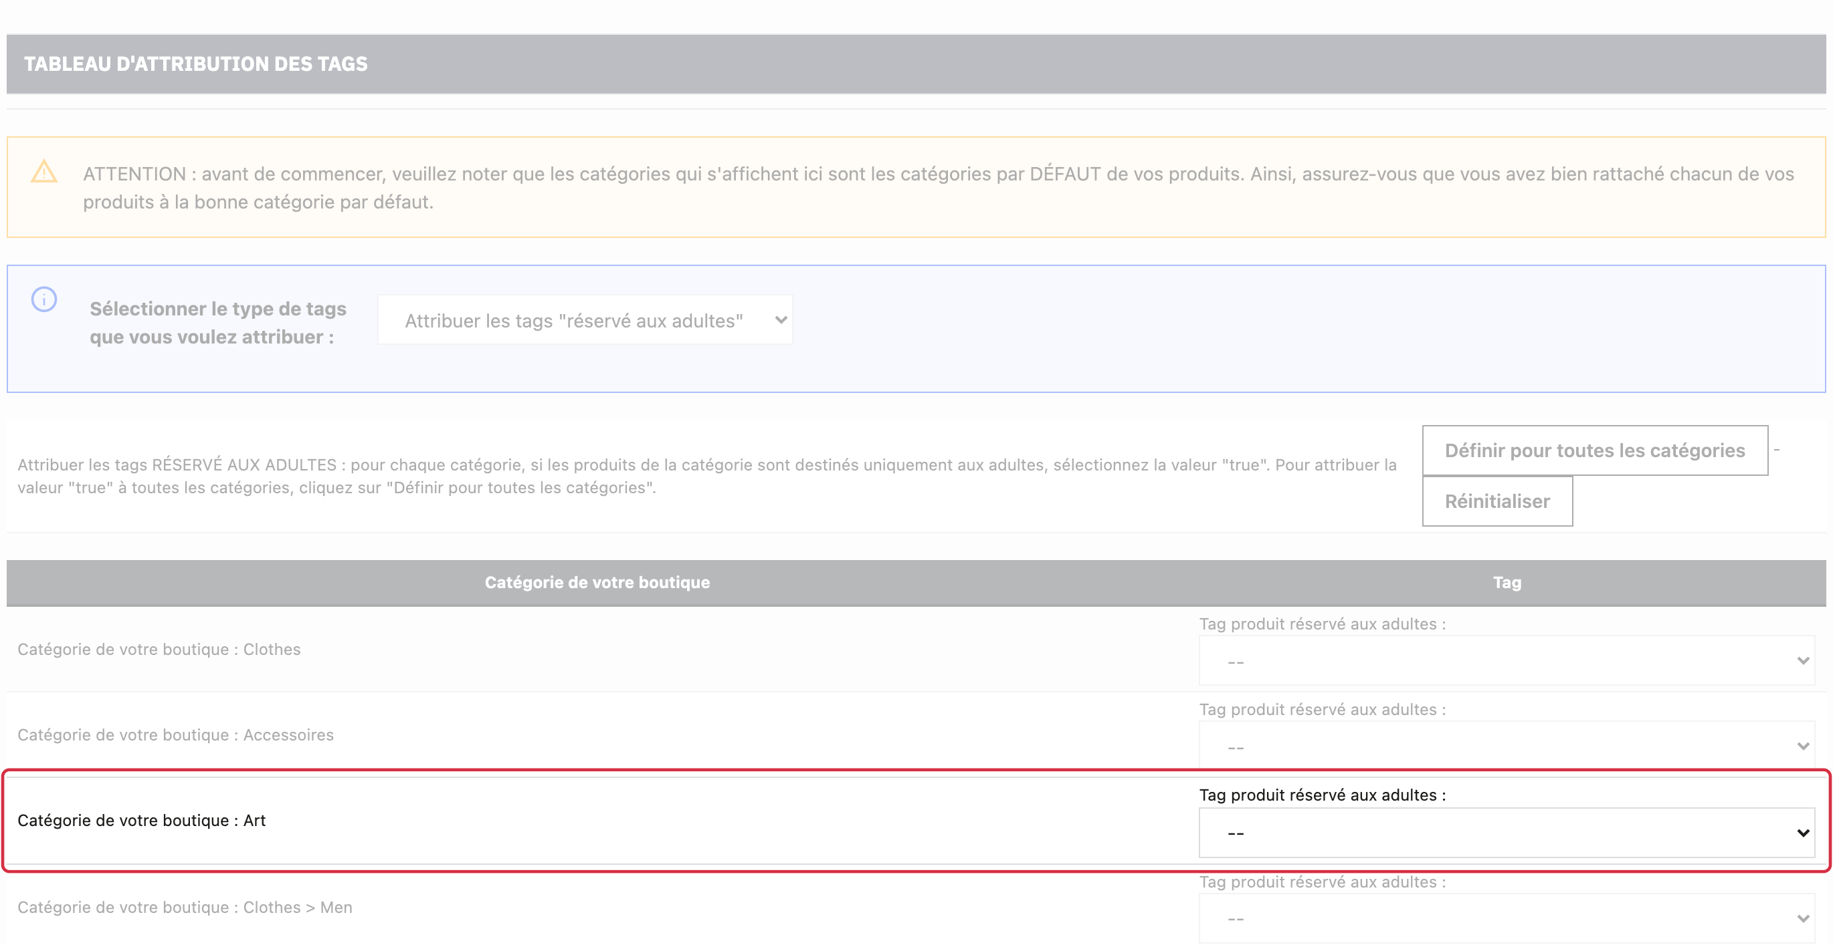This screenshot has width=1833, height=945.
Task: Open adult tag dropdown for Art category
Action: pos(1507,833)
